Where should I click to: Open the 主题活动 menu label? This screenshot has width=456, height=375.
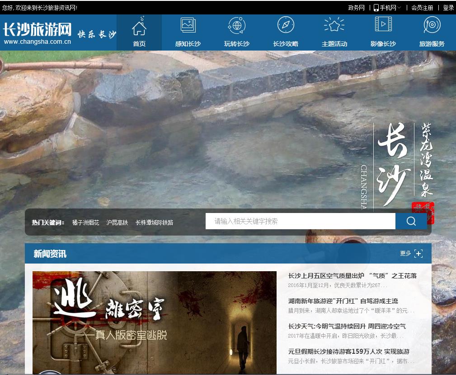click(x=334, y=44)
